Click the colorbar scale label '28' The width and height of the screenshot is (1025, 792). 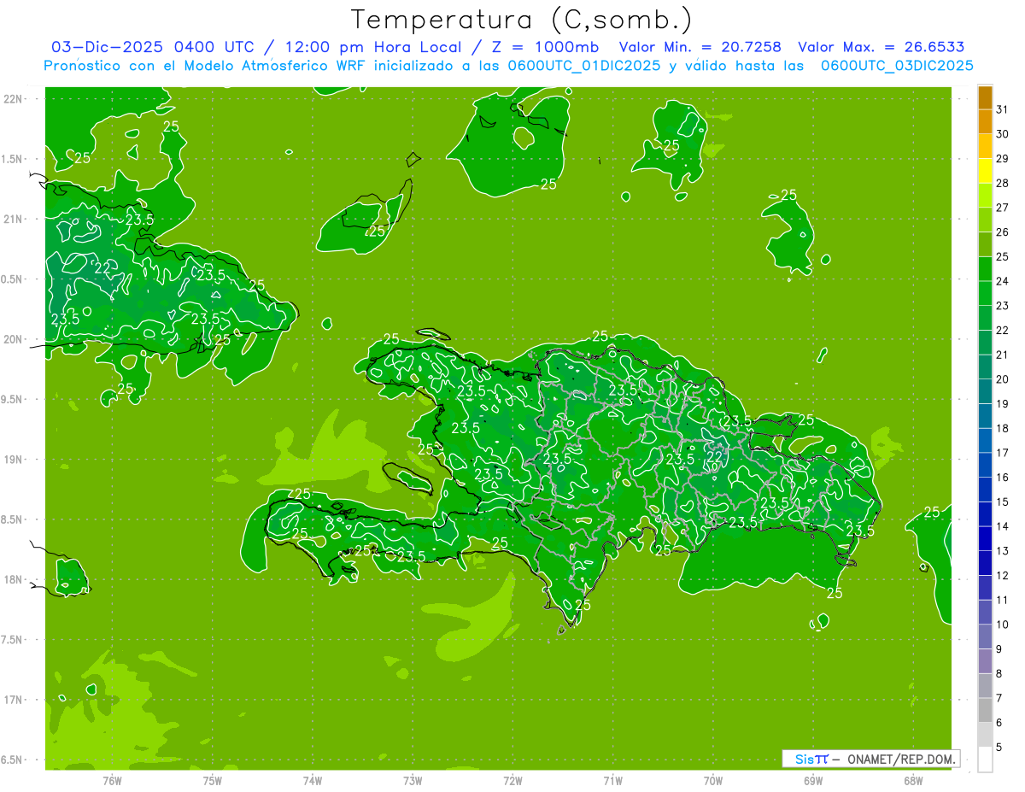1002,184
